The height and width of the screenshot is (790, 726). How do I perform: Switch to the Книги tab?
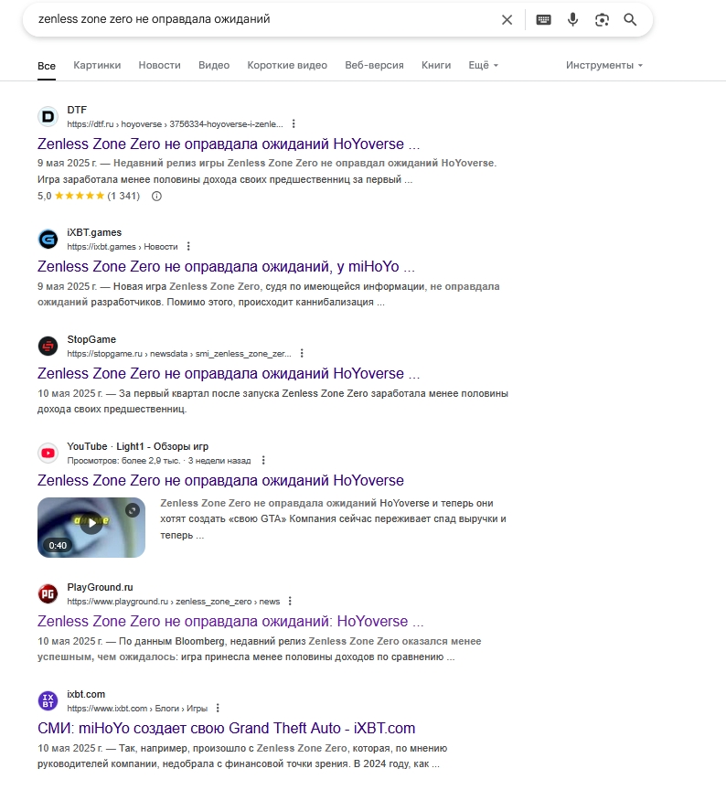tap(436, 66)
